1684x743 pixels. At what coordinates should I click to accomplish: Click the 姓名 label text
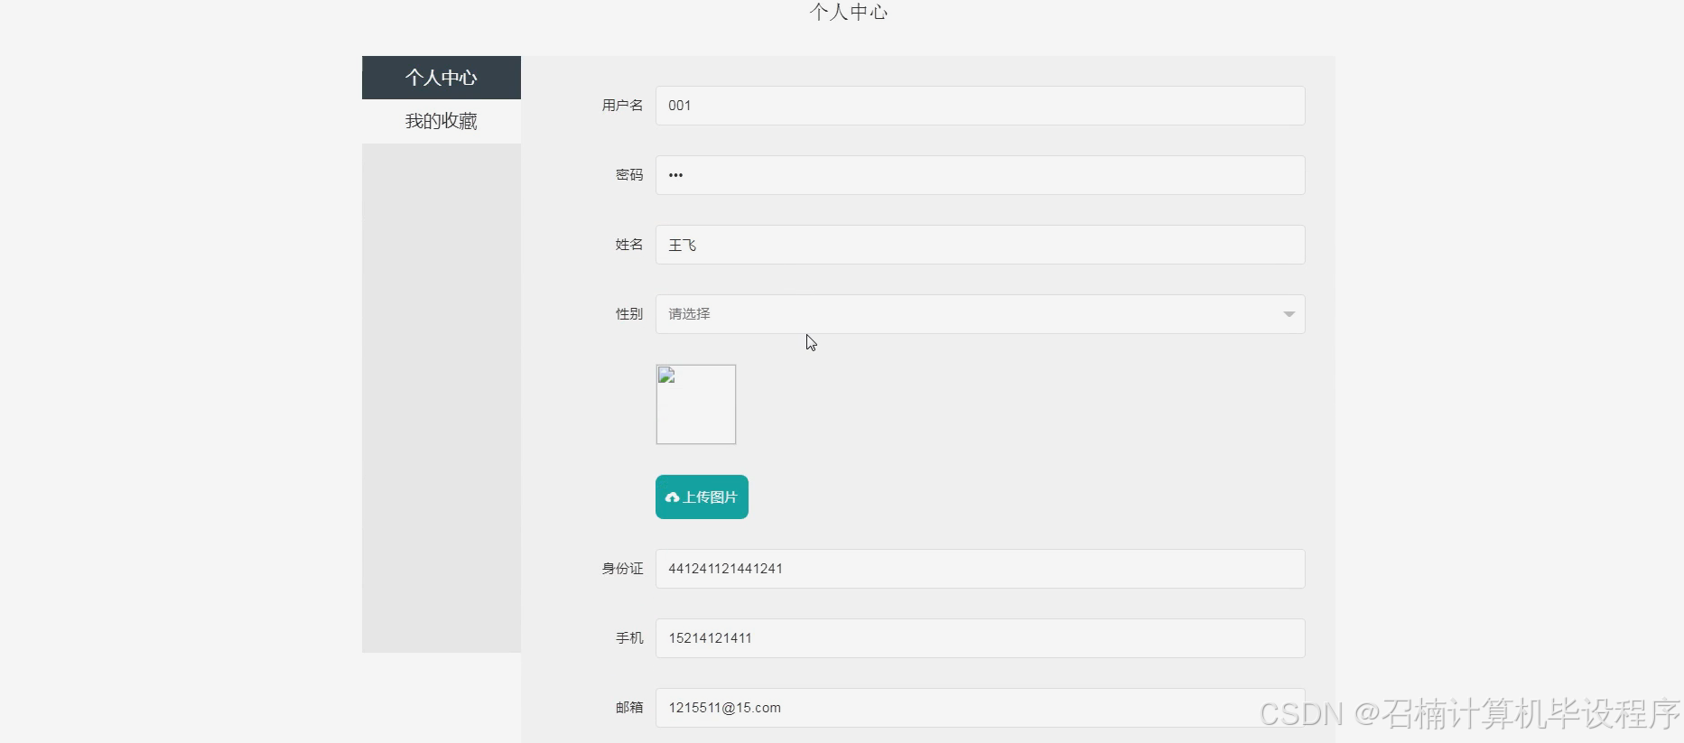click(x=629, y=245)
